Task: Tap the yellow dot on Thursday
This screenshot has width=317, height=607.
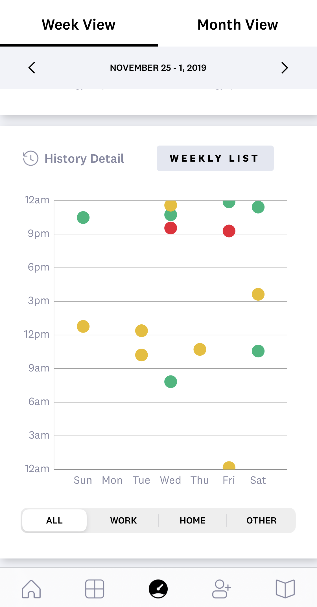Action: pos(200,349)
